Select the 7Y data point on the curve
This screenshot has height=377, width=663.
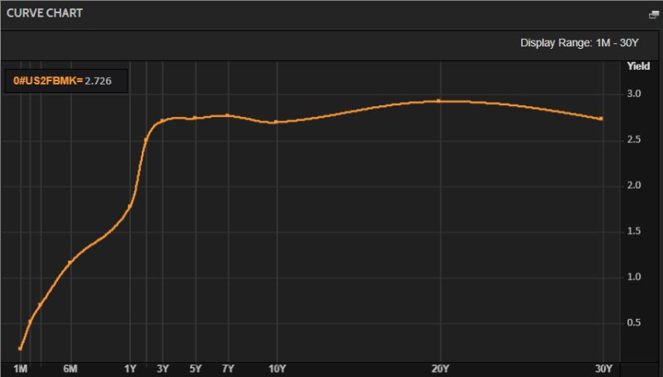pyautogui.click(x=227, y=115)
